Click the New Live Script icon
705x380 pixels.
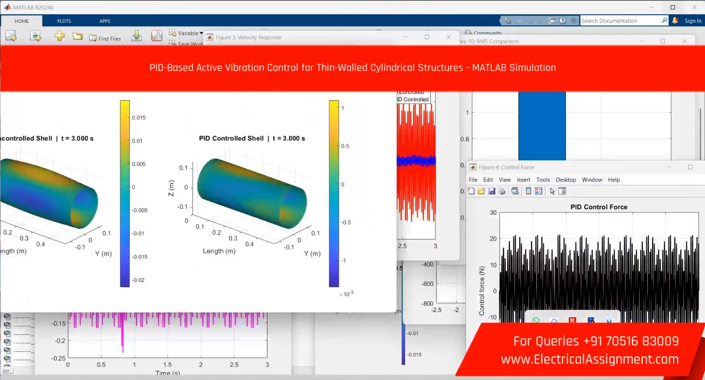coord(35,36)
